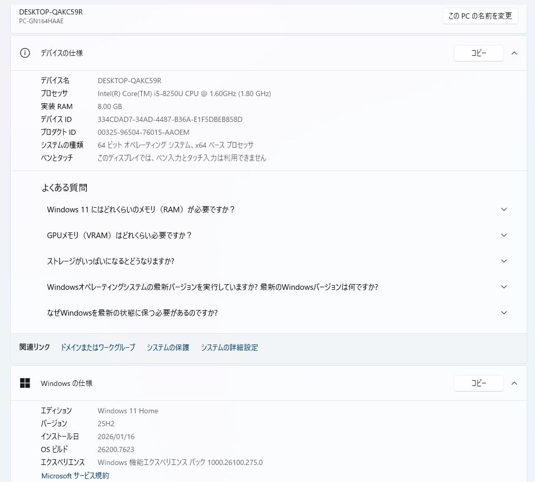
Task: Click the model name PC-GN164HAAE
Action: click(x=41, y=21)
